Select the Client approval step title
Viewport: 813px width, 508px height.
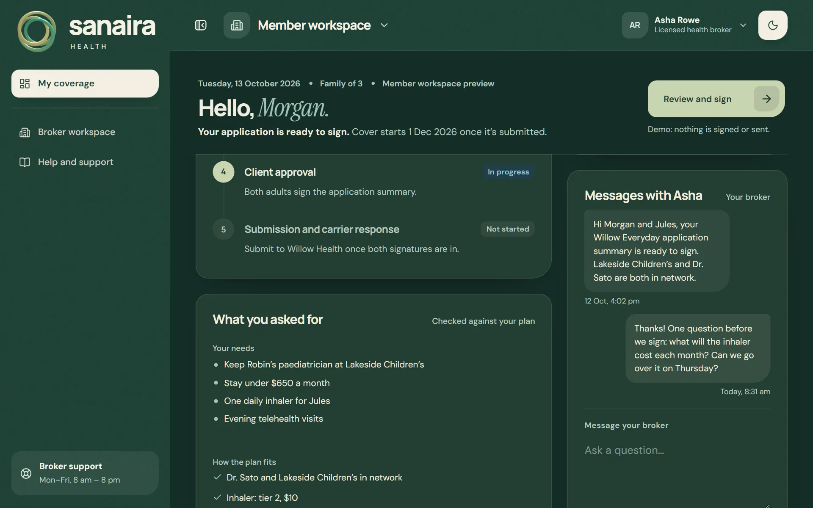[x=280, y=172]
